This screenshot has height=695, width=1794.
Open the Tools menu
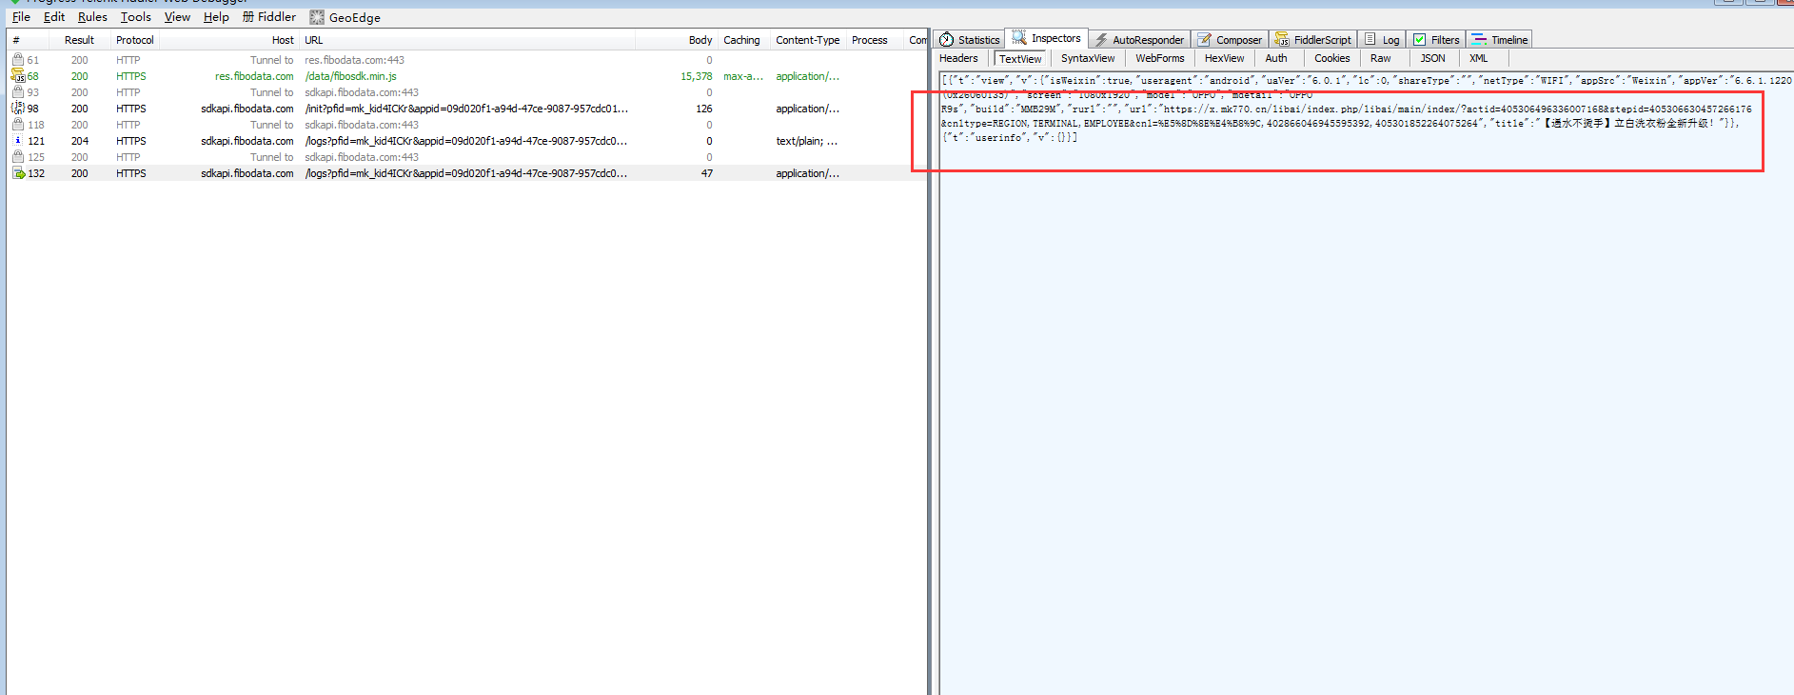pyautogui.click(x=135, y=17)
